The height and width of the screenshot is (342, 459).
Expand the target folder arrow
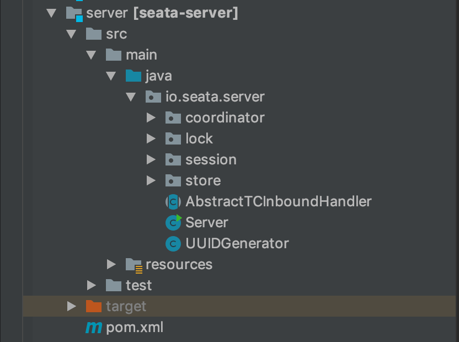[71, 306]
